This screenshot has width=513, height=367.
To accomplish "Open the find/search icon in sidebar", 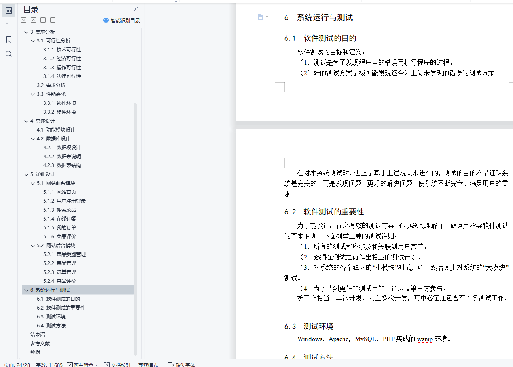I will 9,54.
